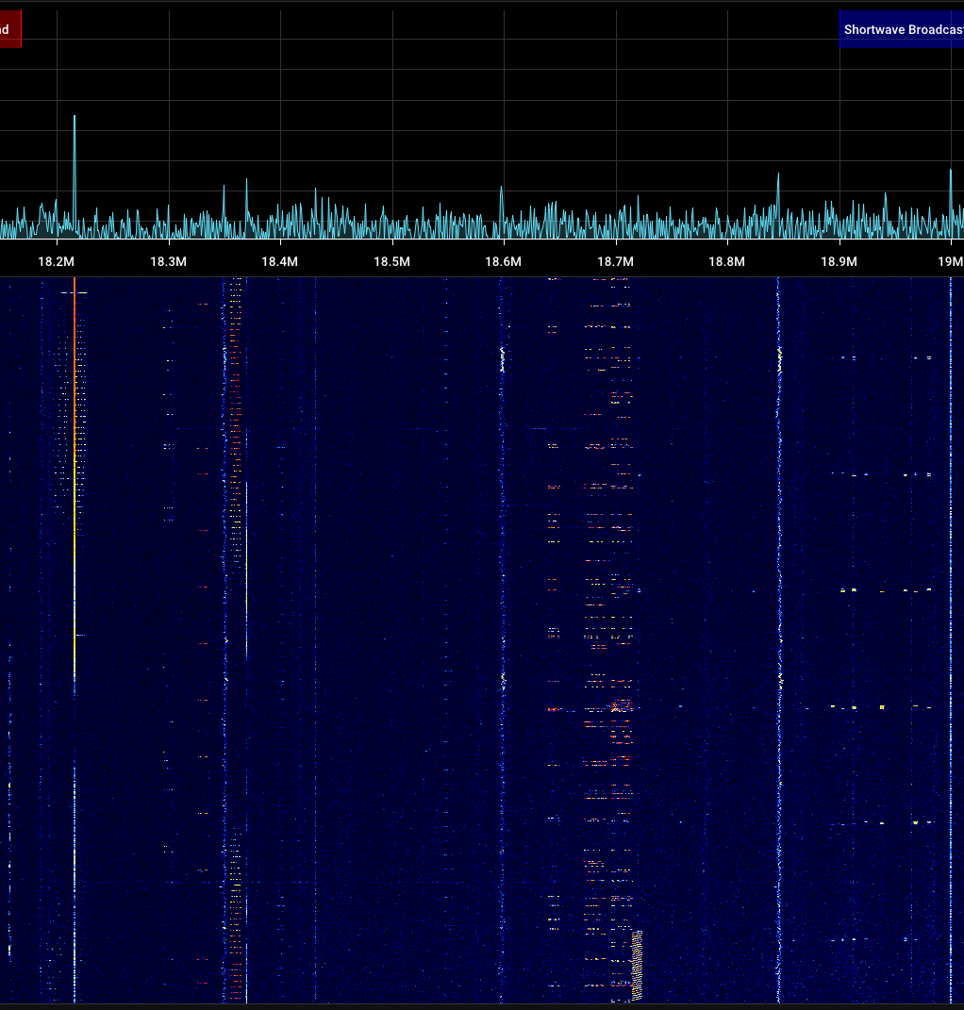Click the 18.8M frequency axis label
This screenshot has height=1010, width=964.
[x=726, y=261]
